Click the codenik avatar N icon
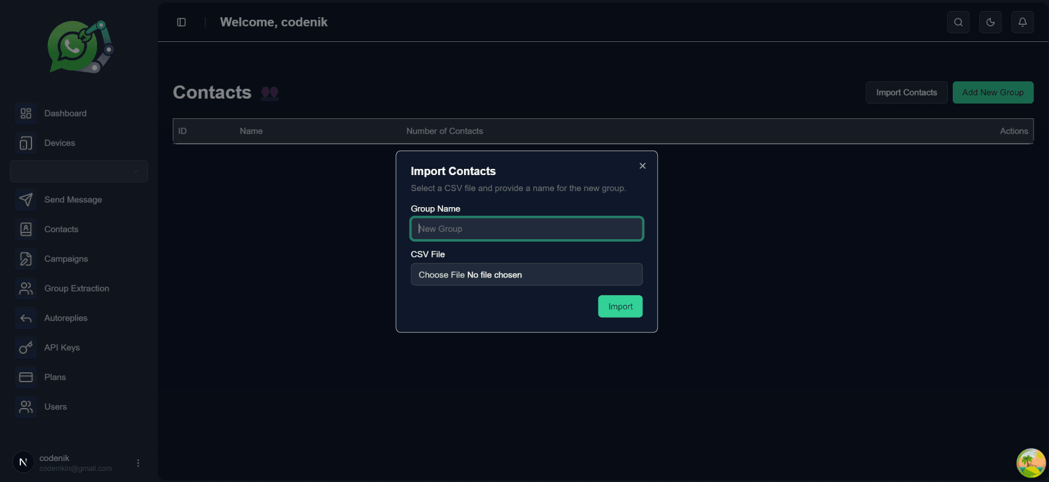Viewport: 1049px width, 482px height. point(23,462)
